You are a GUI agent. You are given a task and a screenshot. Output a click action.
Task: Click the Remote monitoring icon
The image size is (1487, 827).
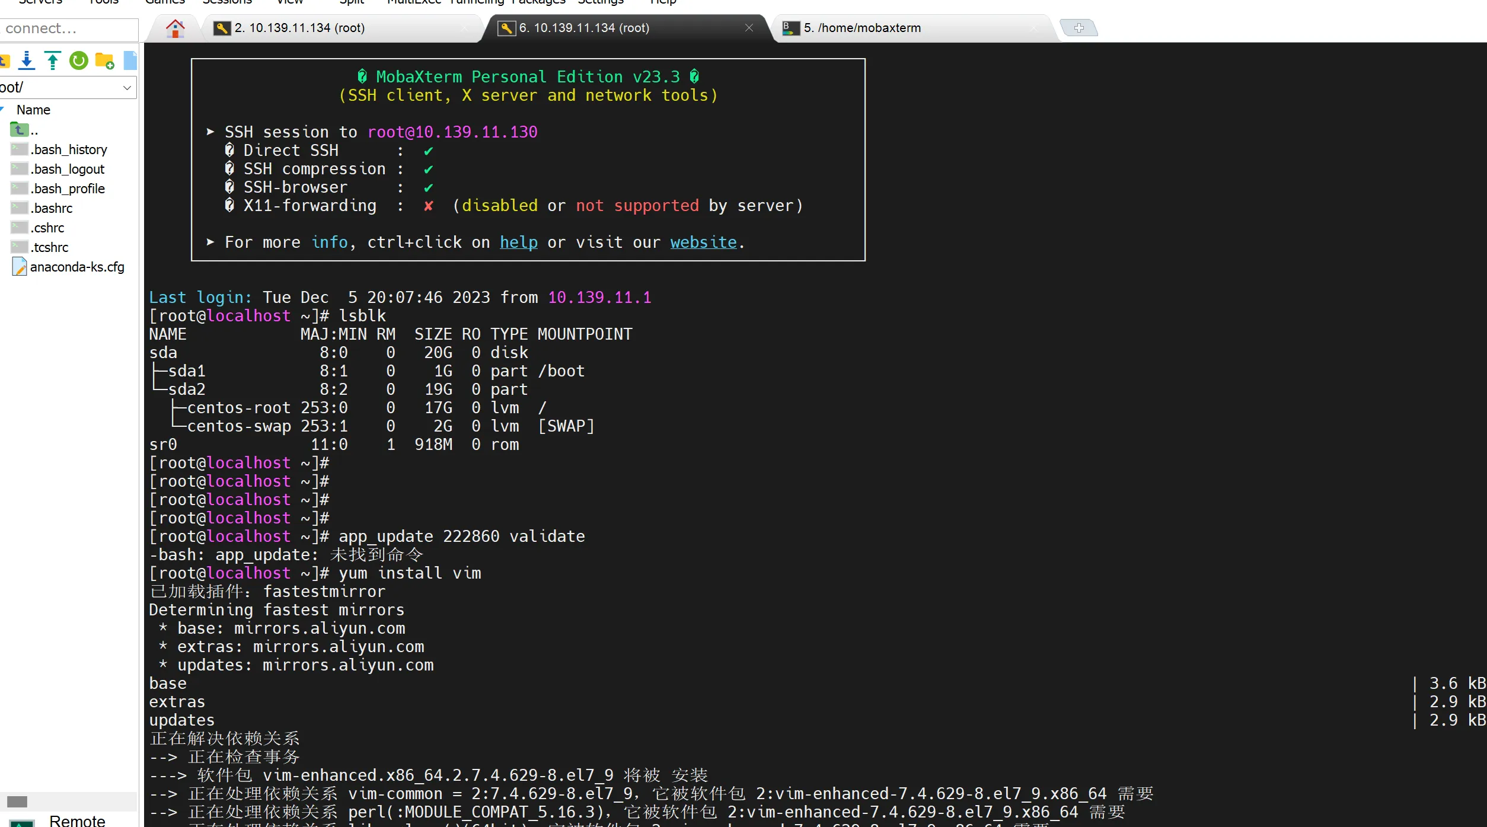tap(23, 822)
